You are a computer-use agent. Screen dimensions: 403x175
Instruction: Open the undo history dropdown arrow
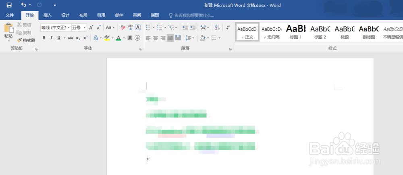(x=30, y=5)
